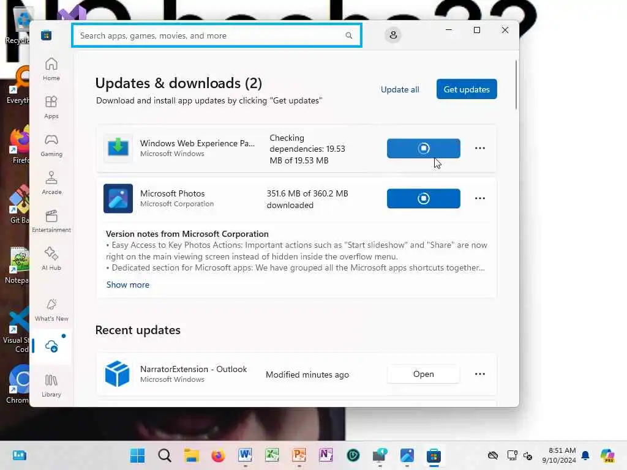Open OneNote from the taskbar
627x470 pixels.
click(x=326, y=455)
